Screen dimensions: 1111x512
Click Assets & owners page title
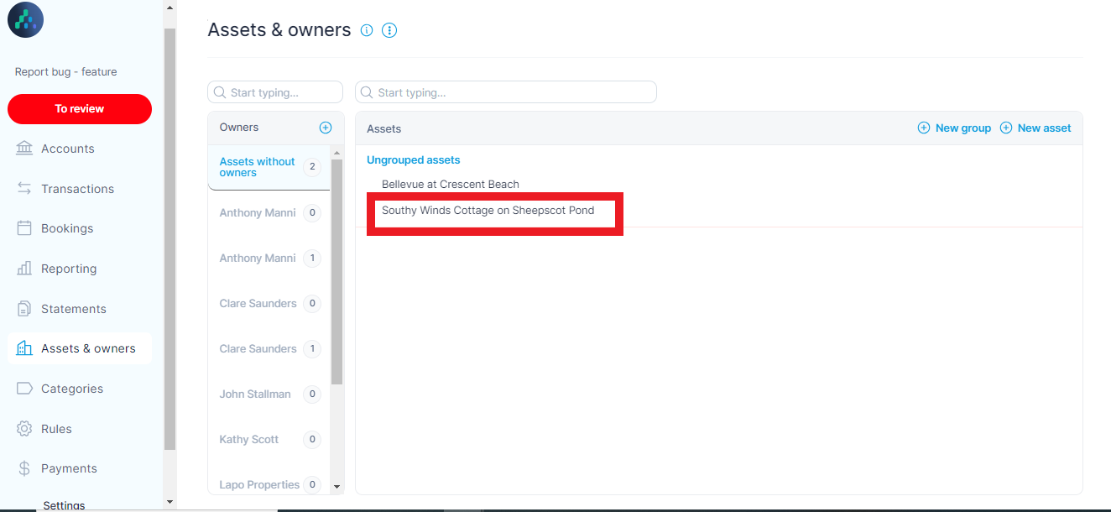pyautogui.click(x=279, y=30)
